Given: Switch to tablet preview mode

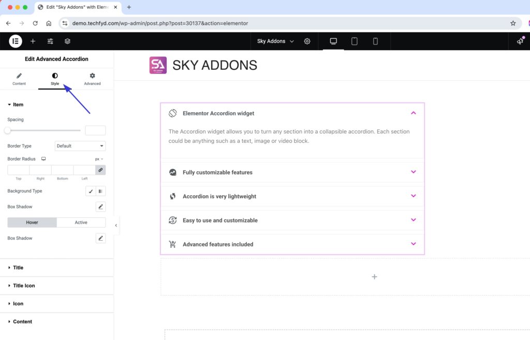Looking at the screenshot, I should (354, 41).
